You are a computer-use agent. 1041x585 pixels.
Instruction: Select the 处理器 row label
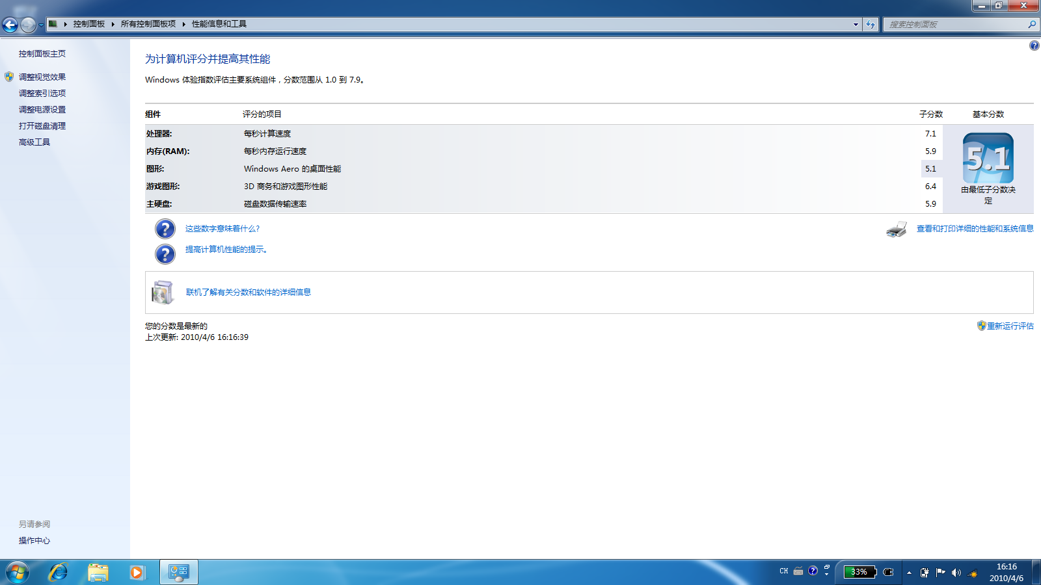(159, 134)
